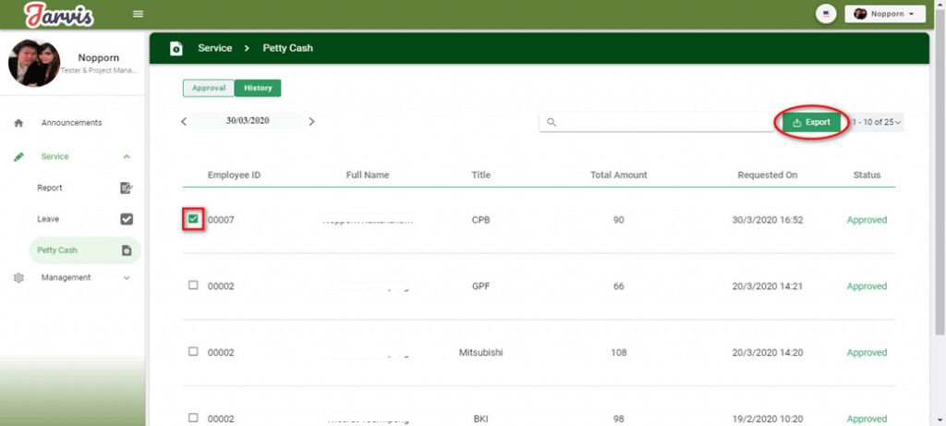Click the round icon beside Nopporn dropdown
Viewport: 946px width, 426px height.
(825, 14)
